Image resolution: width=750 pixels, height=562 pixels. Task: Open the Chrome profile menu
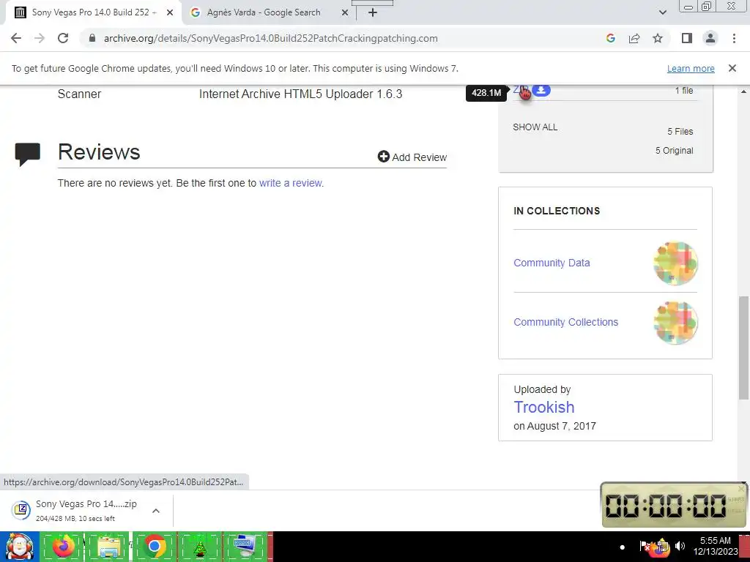click(710, 38)
